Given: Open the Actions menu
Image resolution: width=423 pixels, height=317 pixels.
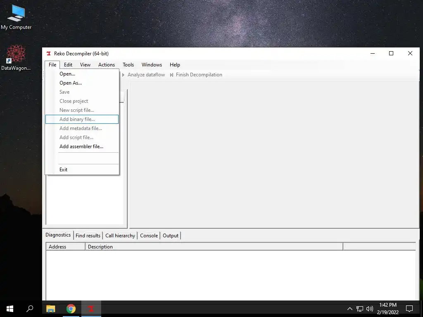Looking at the screenshot, I should click(107, 65).
